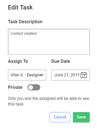Click the Task Description label

25,22
